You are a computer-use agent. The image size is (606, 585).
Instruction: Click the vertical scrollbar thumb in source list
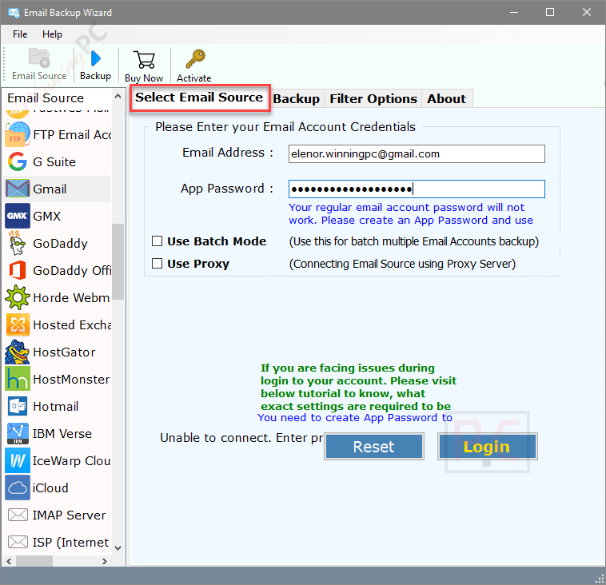coord(118,261)
